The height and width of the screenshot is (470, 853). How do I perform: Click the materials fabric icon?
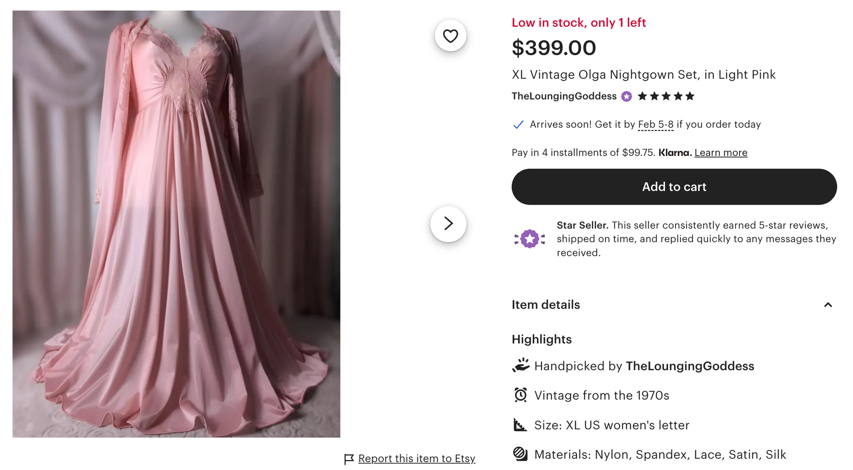520,454
